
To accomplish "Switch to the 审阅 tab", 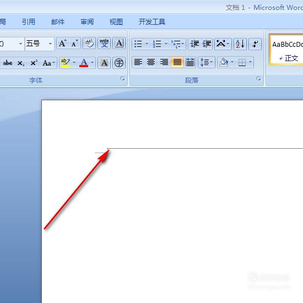I will (x=87, y=22).
